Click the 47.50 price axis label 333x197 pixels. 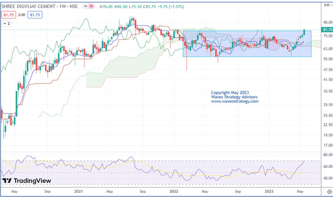[x=328, y=70]
